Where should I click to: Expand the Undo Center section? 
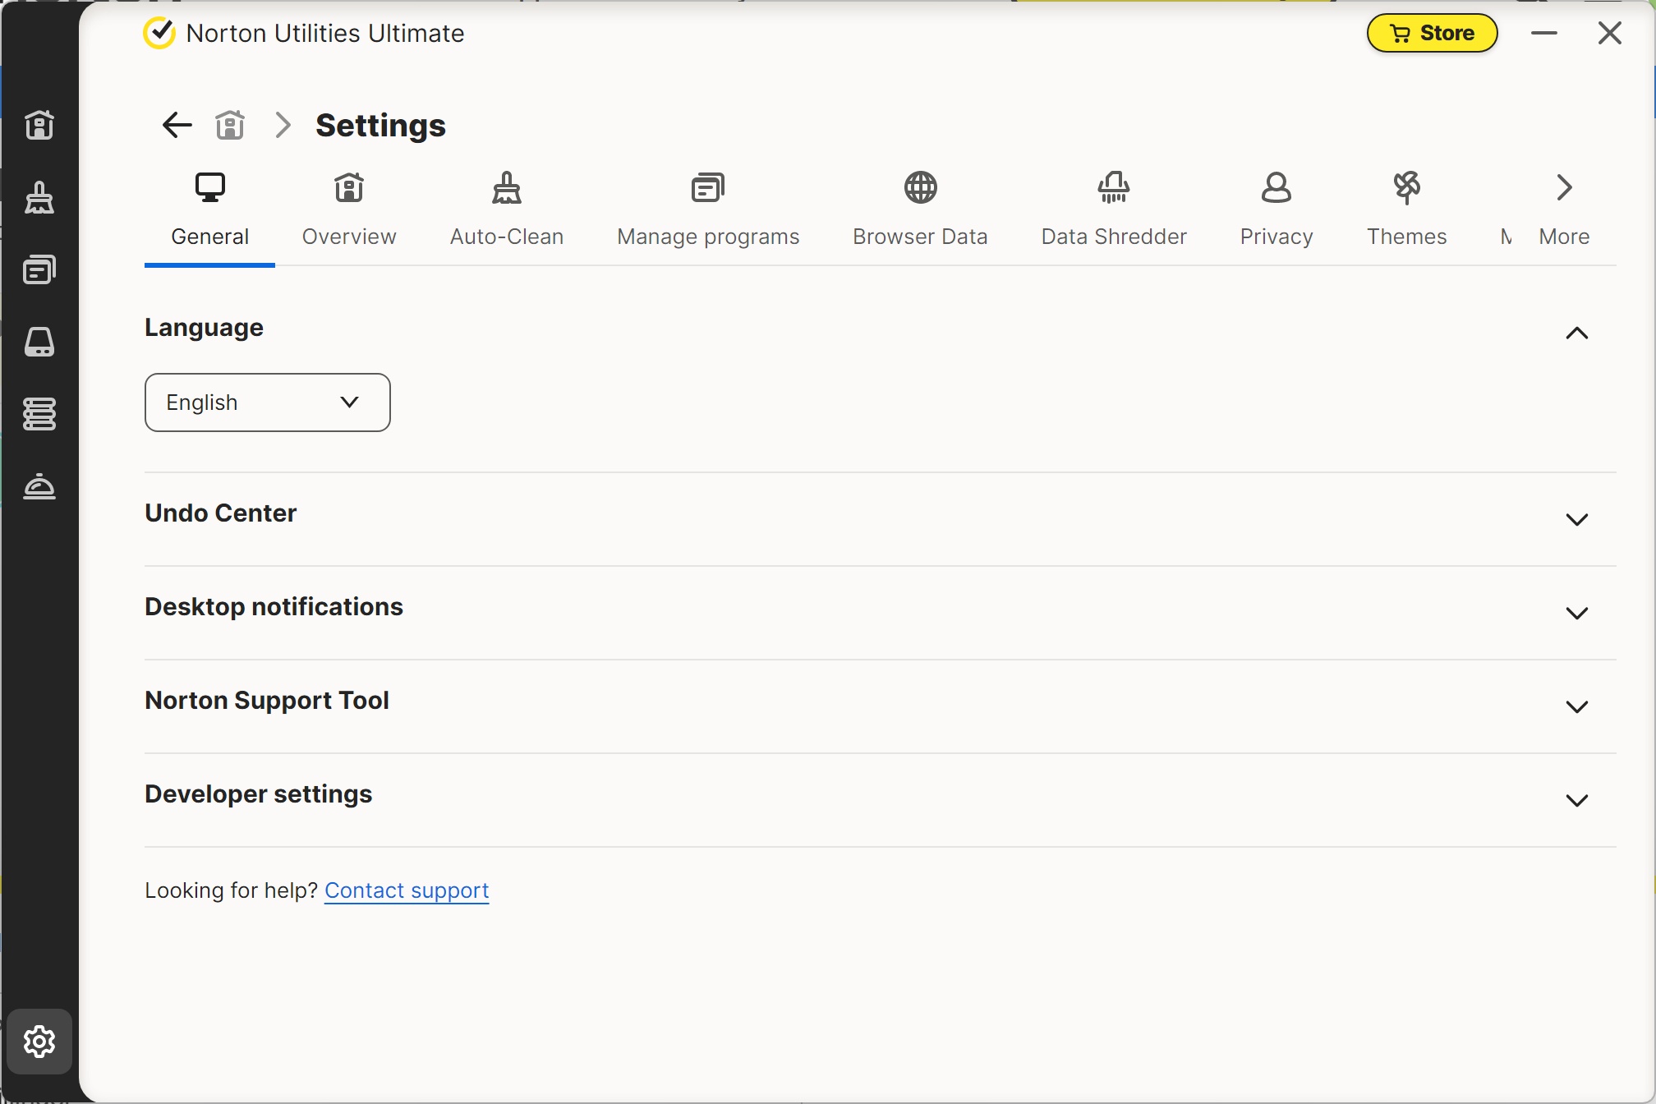pyautogui.click(x=1576, y=519)
